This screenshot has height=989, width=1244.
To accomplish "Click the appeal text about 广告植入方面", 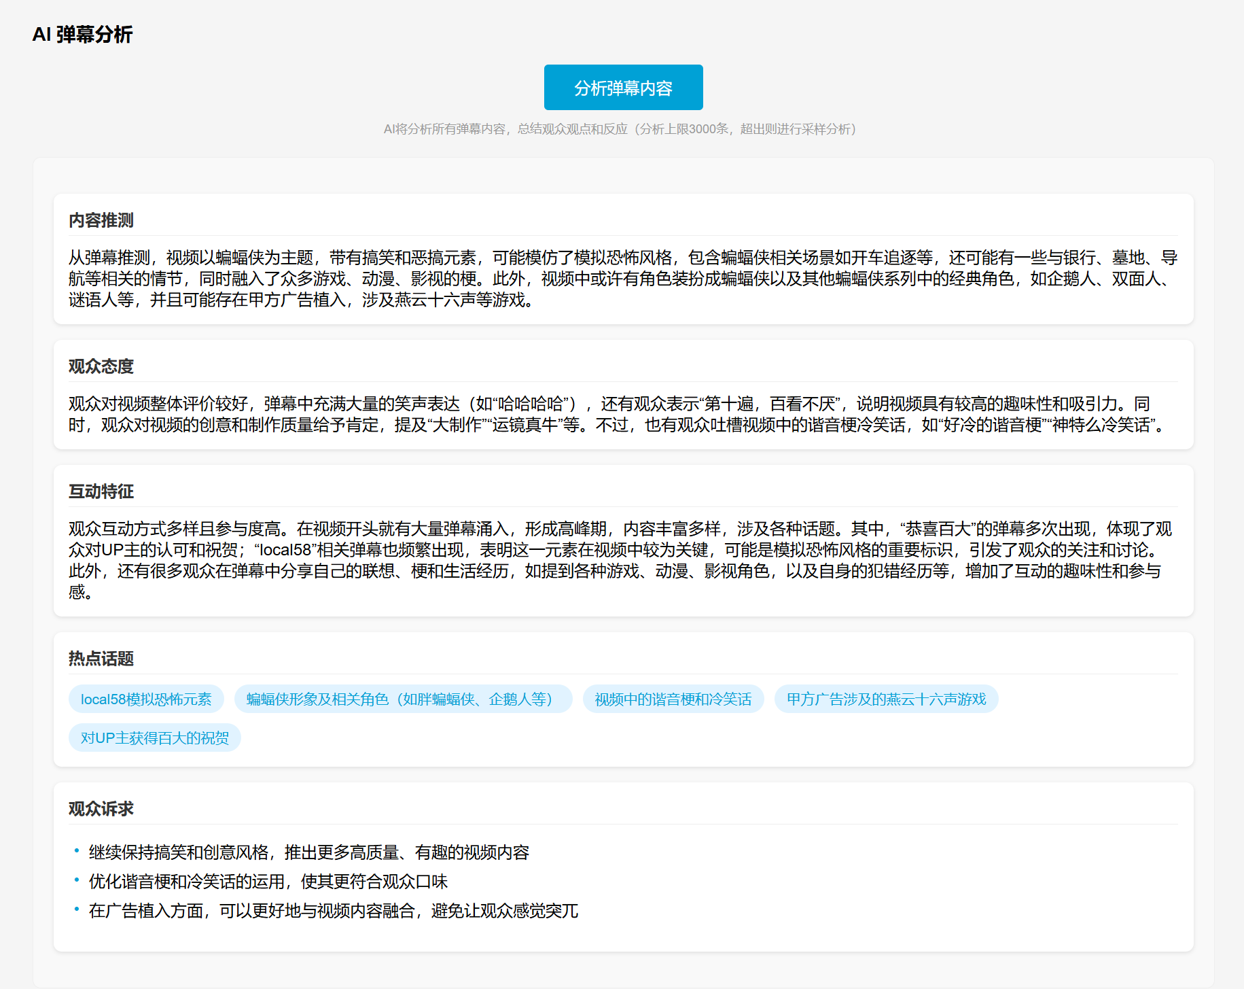I will tap(334, 911).
